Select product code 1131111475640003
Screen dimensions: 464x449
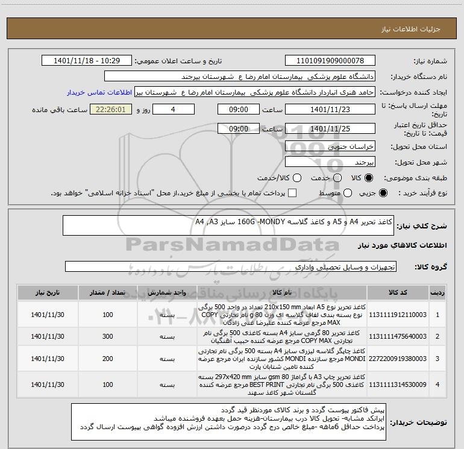398,336
